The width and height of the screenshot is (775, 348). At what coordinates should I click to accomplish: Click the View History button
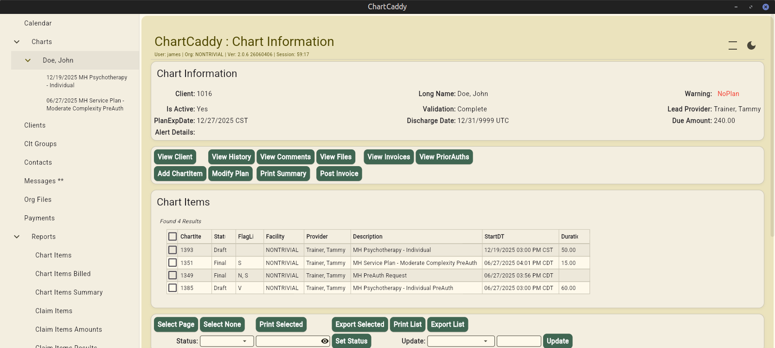point(231,157)
